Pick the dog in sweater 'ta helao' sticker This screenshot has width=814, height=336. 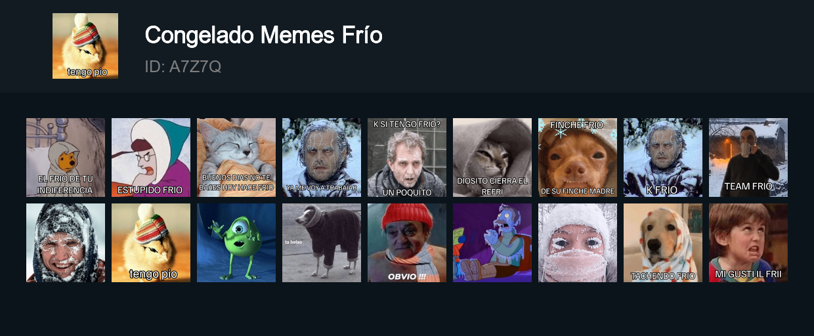pyautogui.click(x=322, y=243)
